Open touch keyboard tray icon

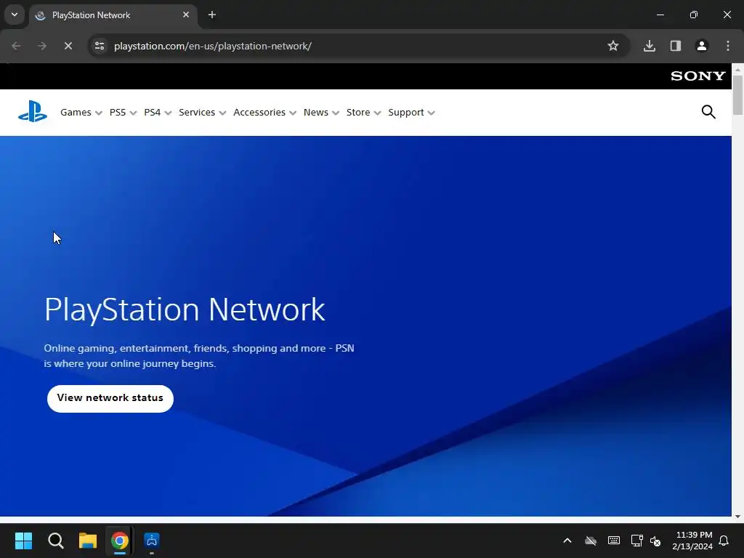613,541
